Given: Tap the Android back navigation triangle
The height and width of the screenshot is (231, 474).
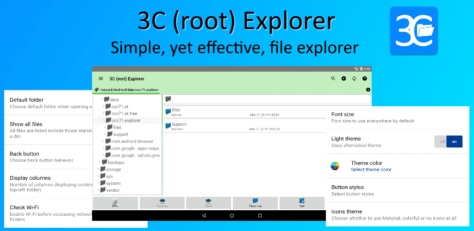Looking at the screenshot, I should click(x=204, y=216).
